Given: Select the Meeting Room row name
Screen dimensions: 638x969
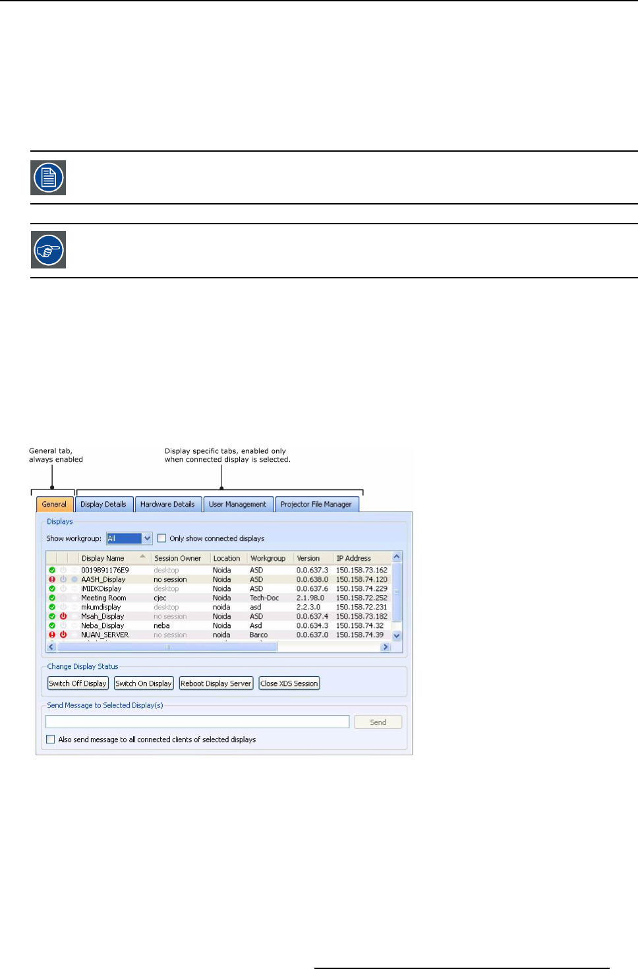Looking at the screenshot, I should (x=103, y=598).
